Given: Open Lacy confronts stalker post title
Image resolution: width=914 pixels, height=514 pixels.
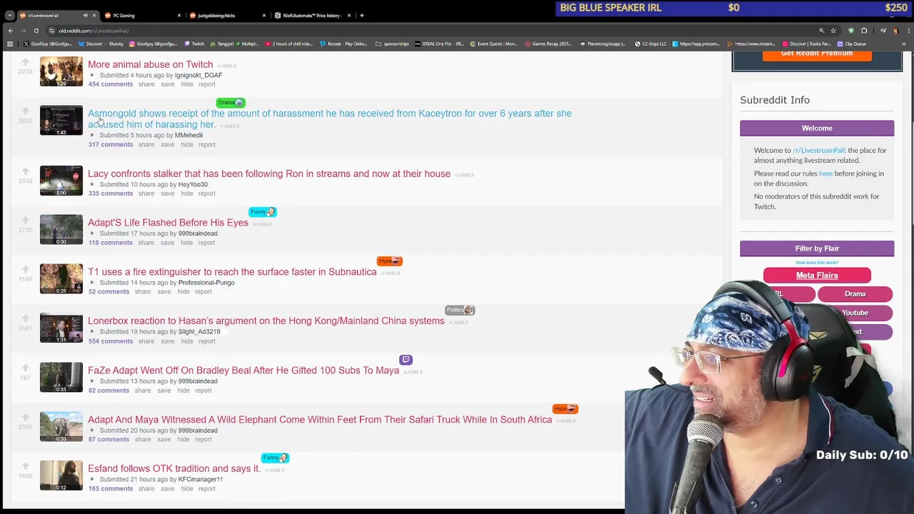Looking at the screenshot, I should (269, 173).
